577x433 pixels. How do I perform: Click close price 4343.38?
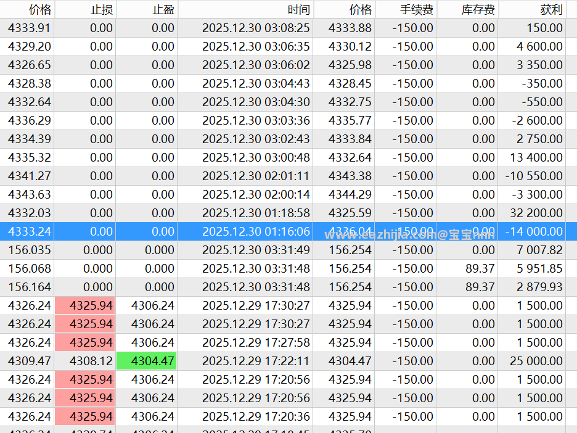pyautogui.click(x=350, y=176)
